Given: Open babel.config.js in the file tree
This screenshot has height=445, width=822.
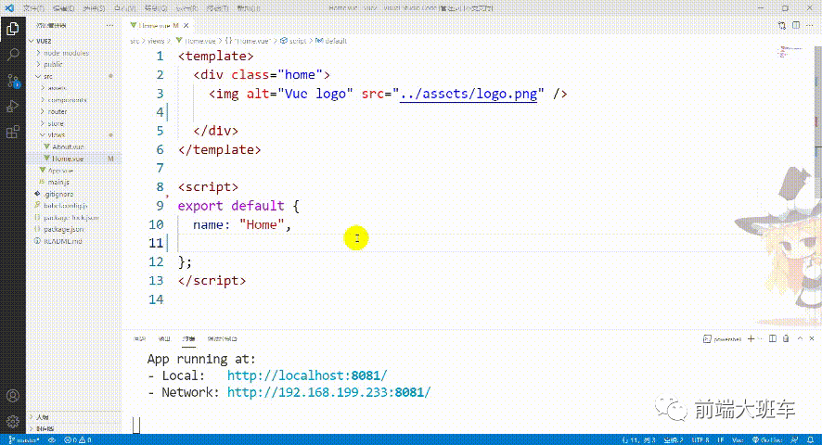Looking at the screenshot, I should pos(74,206).
